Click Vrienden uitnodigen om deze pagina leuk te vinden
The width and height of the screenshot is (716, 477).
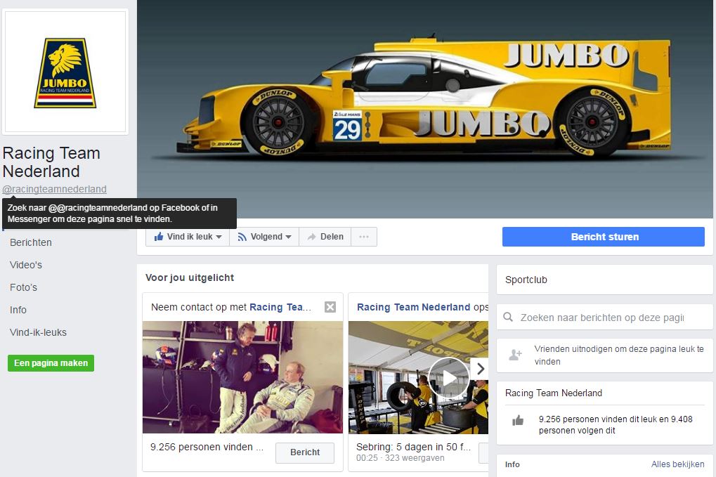pos(619,355)
